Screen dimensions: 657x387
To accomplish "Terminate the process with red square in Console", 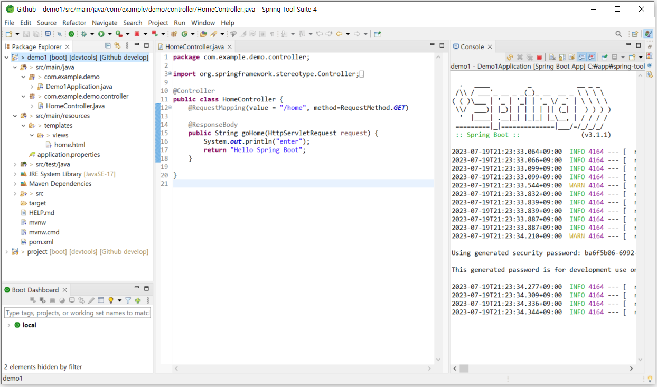I will (x=539, y=57).
